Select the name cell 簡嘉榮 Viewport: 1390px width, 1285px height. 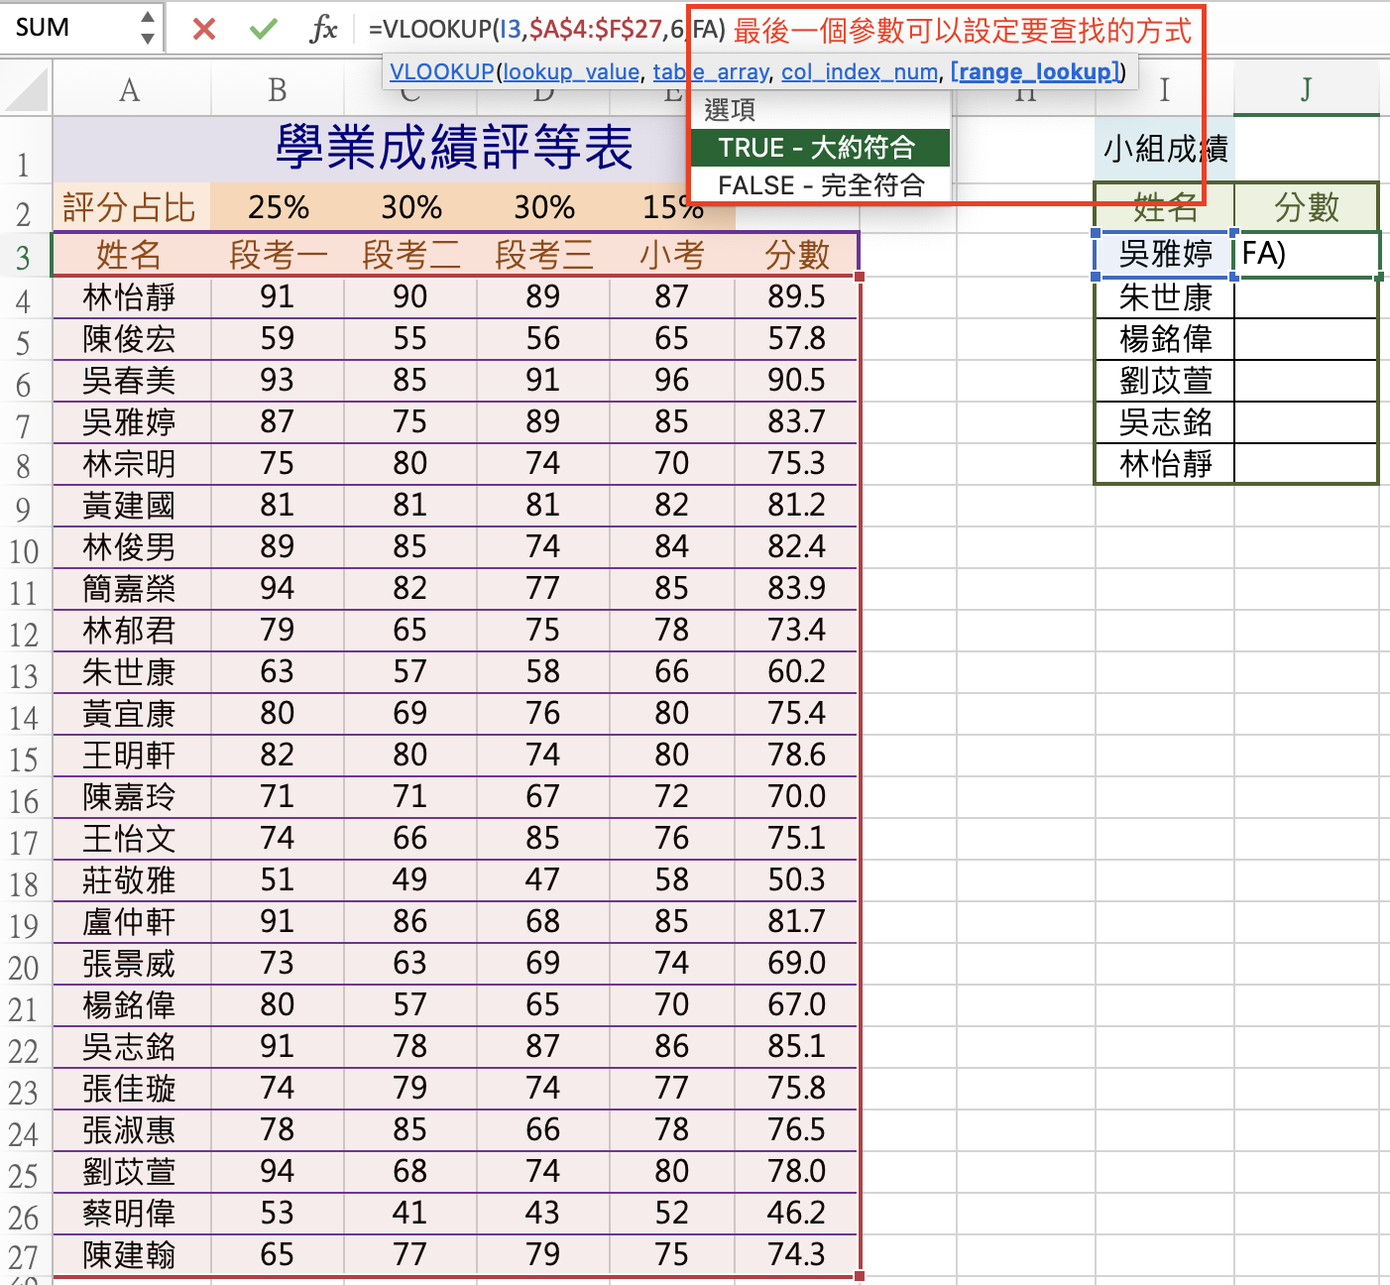(x=130, y=589)
